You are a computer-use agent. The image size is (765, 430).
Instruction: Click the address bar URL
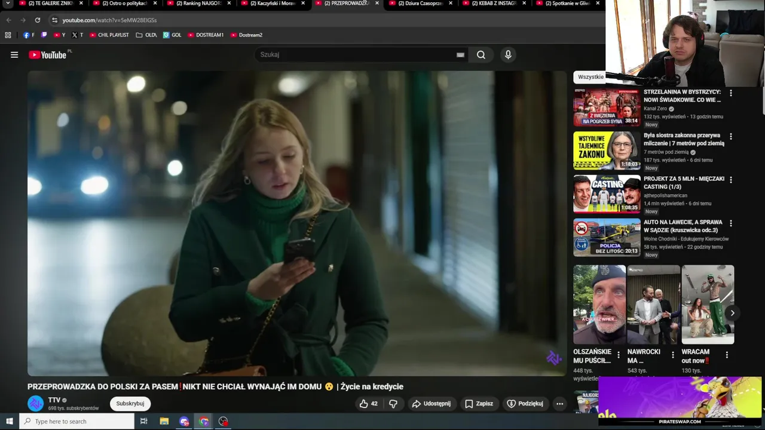click(x=109, y=20)
